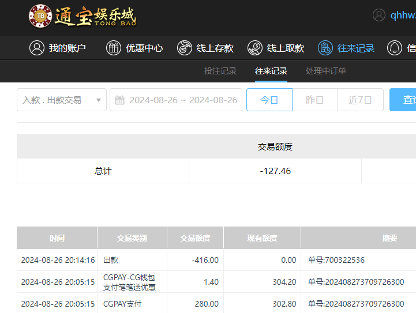This screenshot has height=313, width=416.
Task: Click the My Account person icon
Action: (x=37, y=48)
